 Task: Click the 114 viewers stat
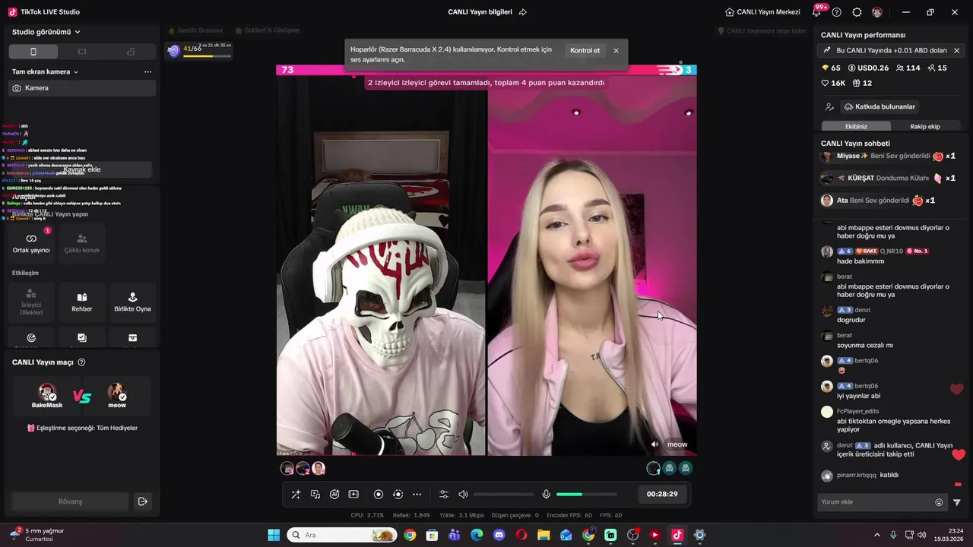(x=908, y=68)
